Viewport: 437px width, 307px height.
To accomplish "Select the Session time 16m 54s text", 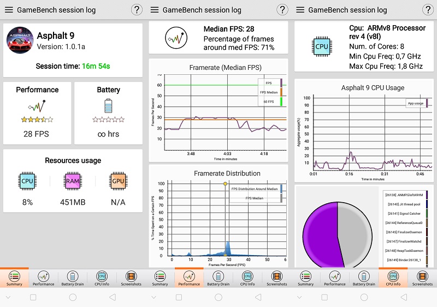I will 73,66.
